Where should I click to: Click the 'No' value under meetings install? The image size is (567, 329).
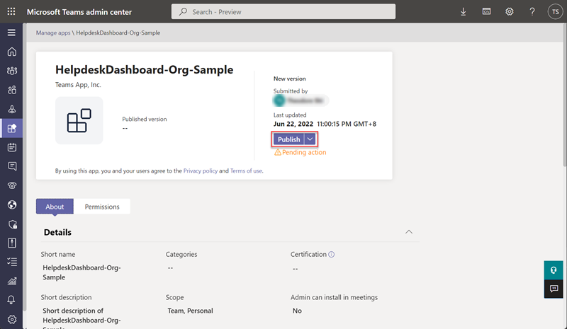pyautogui.click(x=297, y=311)
